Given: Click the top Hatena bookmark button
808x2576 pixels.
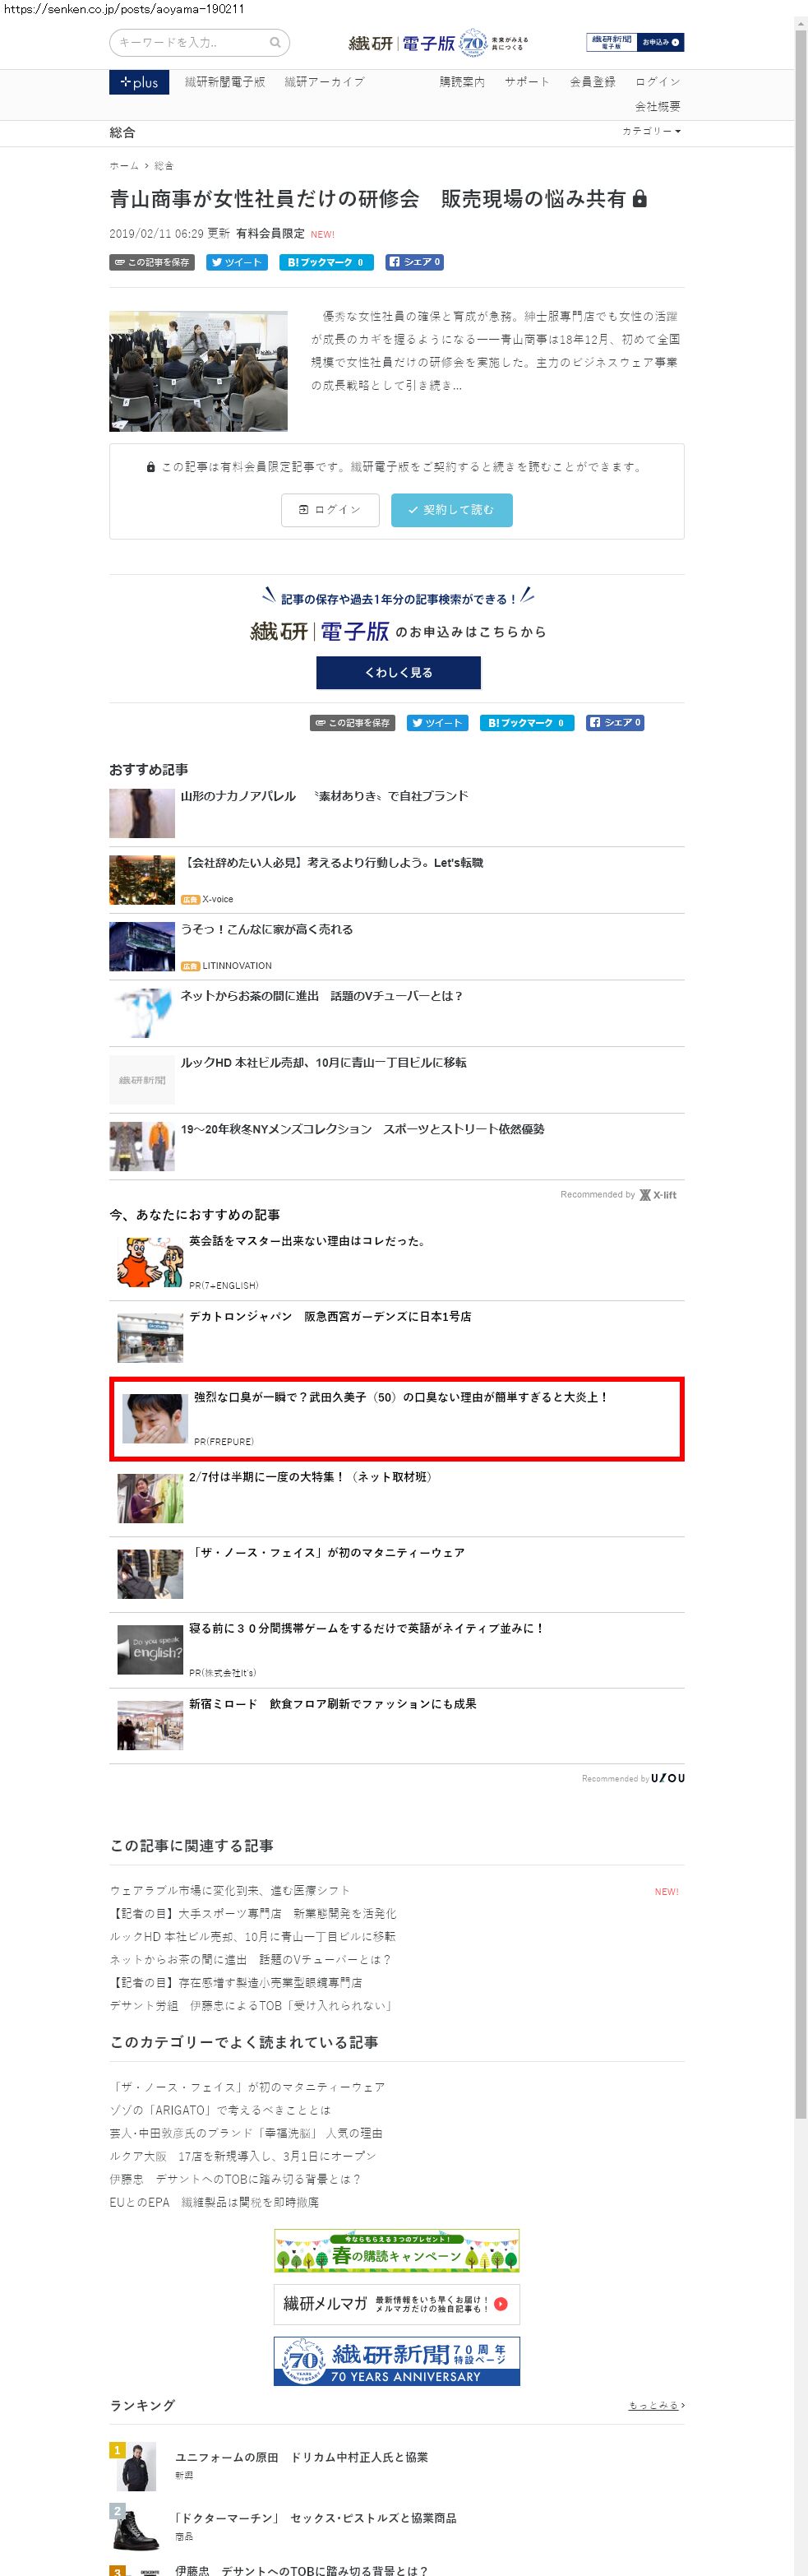Looking at the screenshot, I should tap(326, 262).
